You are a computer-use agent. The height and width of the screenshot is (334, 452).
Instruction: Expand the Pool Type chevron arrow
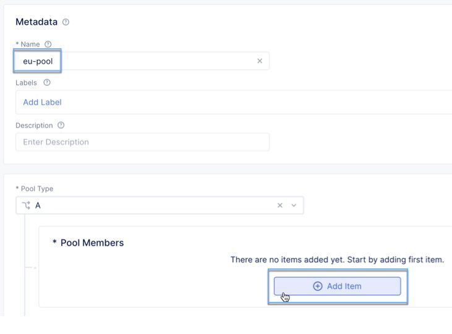pyautogui.click(x=294, y=205)
